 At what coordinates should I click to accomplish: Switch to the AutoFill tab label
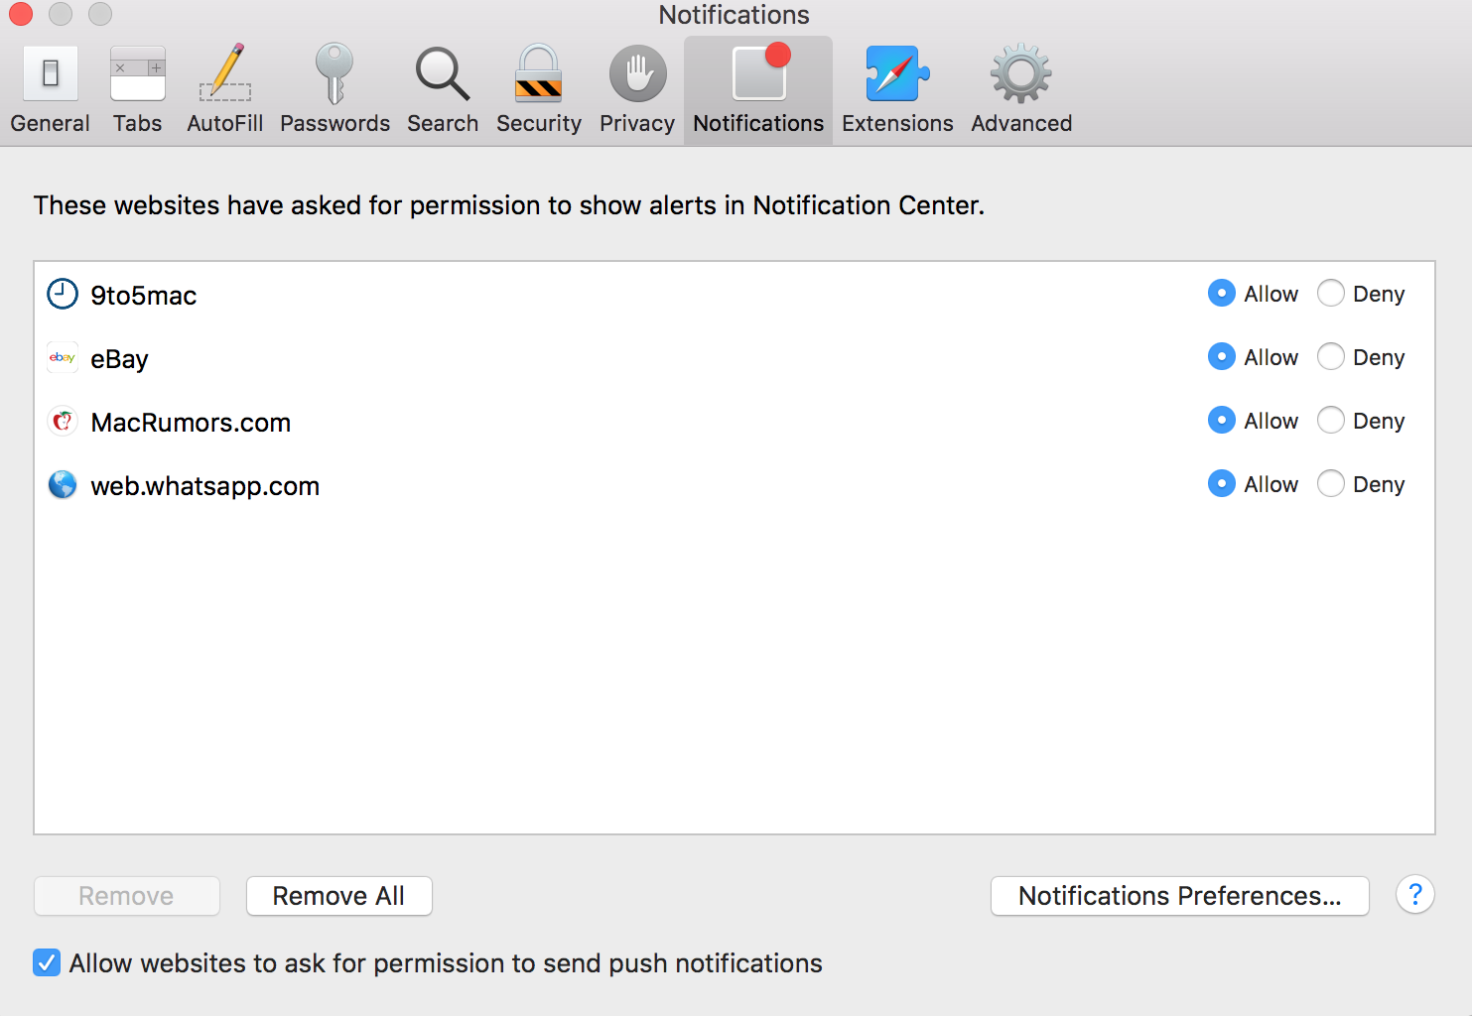[x=225, y=123]
